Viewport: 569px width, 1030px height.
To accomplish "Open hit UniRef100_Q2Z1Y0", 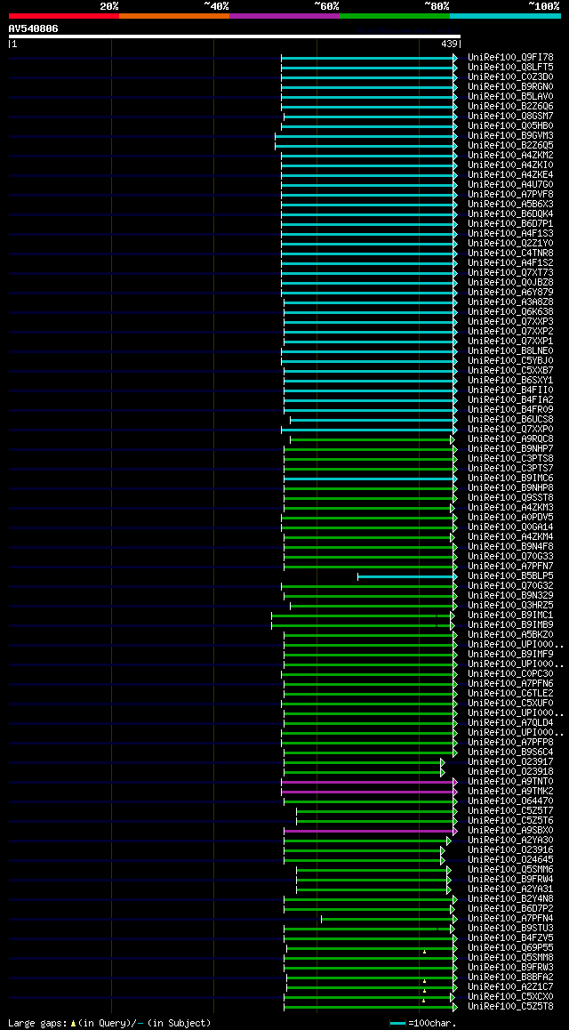I will [510, 244].
